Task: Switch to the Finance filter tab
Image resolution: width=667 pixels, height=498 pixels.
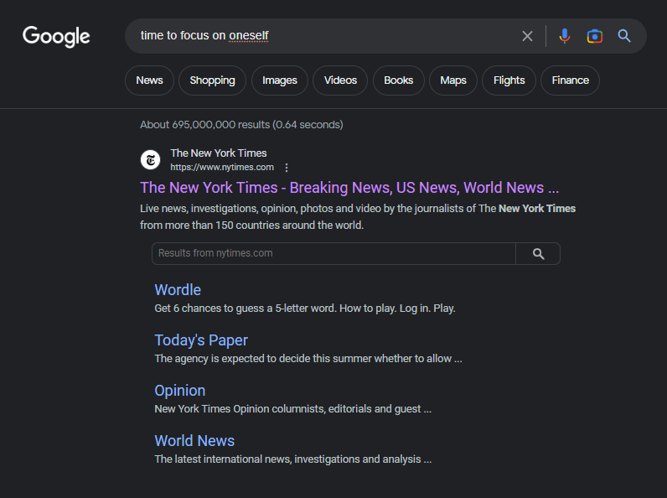Action: point(570,80)
